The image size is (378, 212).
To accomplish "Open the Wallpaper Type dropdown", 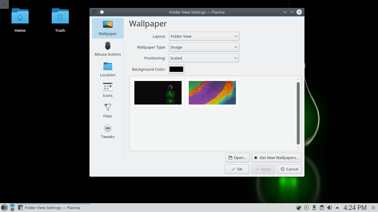I will point(204,47).
